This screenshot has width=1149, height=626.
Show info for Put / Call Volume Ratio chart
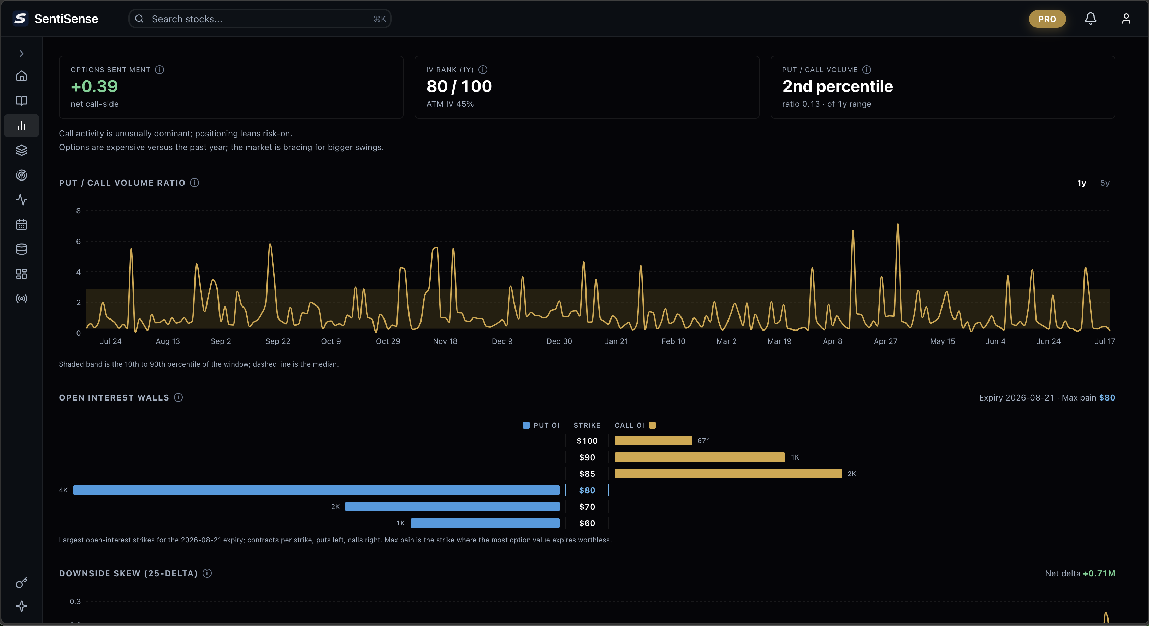click(194, 183)
